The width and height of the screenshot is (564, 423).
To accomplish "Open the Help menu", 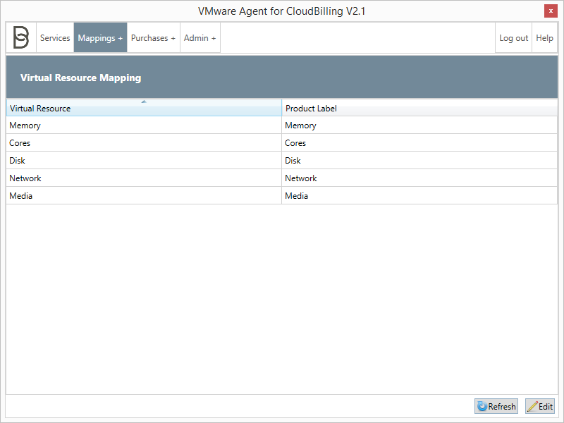I will click(x=544, y=37).
